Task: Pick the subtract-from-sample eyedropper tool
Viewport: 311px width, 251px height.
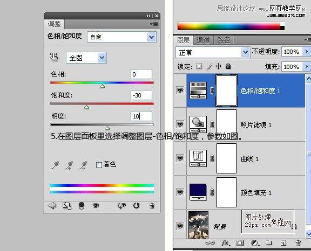Action: tap(83, 165)
